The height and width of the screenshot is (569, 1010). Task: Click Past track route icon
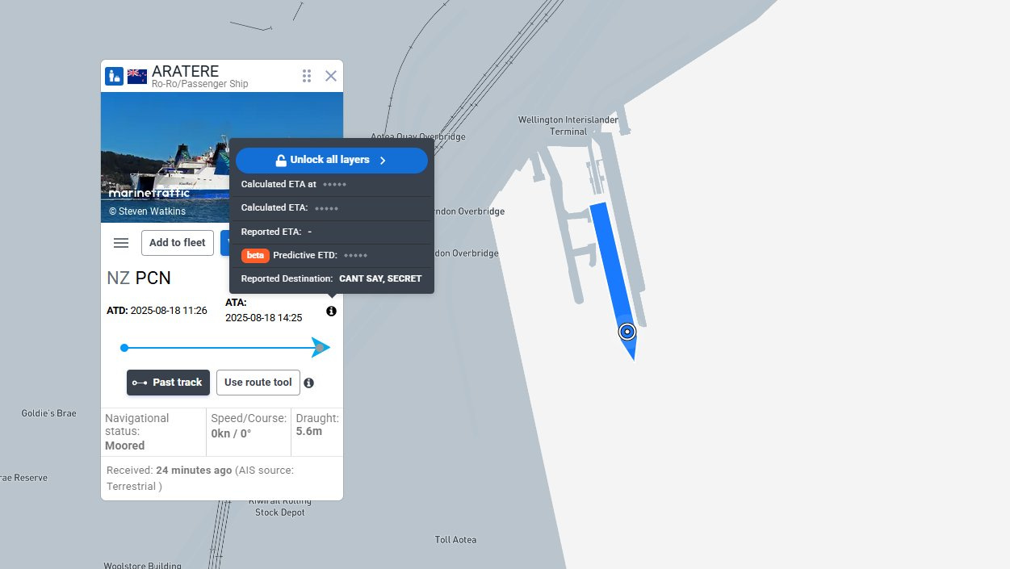coord(140,383)
